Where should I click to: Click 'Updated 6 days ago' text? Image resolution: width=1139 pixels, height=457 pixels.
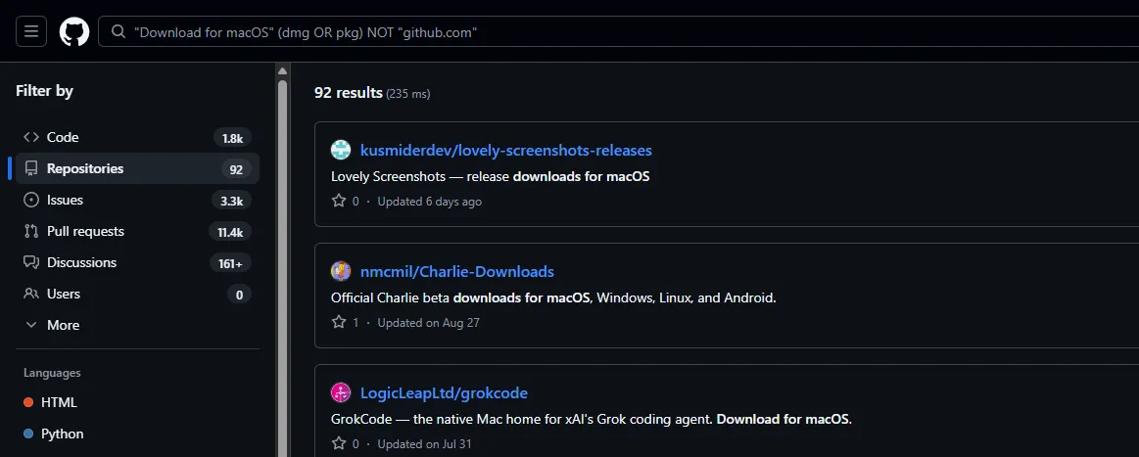tap(429, 202)
